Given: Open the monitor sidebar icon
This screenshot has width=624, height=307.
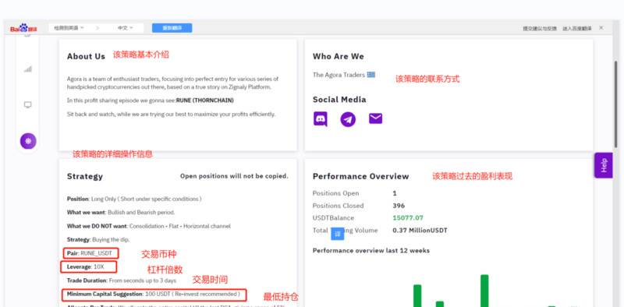Looking at the screenshot, I should [27, 104].
